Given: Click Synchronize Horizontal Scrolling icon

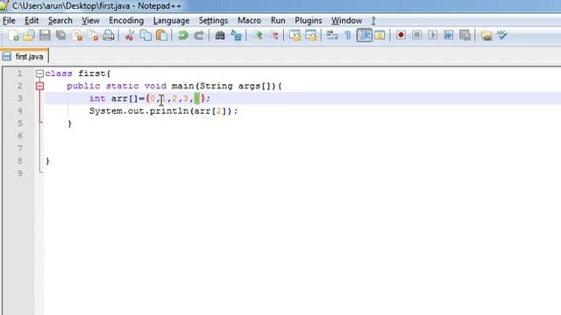Looking at the screenshot, I should [311, 35].
